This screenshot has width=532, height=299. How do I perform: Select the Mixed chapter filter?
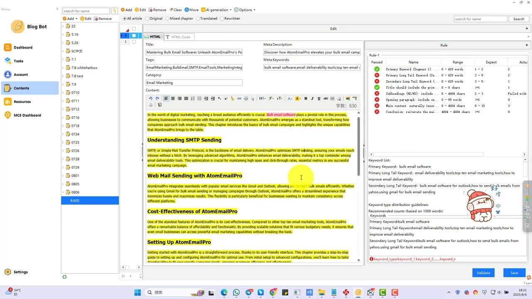click(x=167, y=19)
